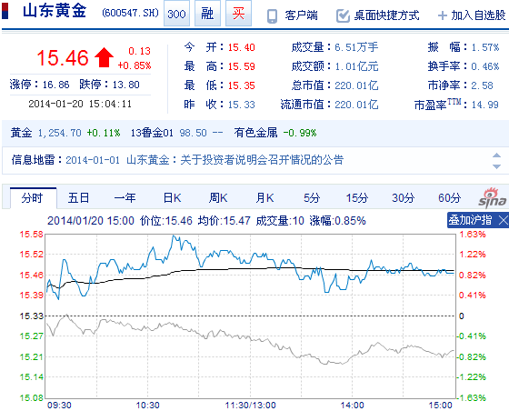Click the 1.63% top percentage axis label
Image resolution: width=509 pixels, height=411 pixels.
tap(473, 234)
